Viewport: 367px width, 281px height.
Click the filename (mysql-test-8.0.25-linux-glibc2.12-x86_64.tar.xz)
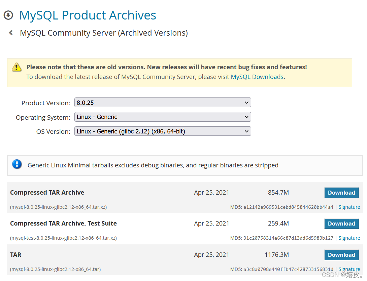click(x=63, y=238)
